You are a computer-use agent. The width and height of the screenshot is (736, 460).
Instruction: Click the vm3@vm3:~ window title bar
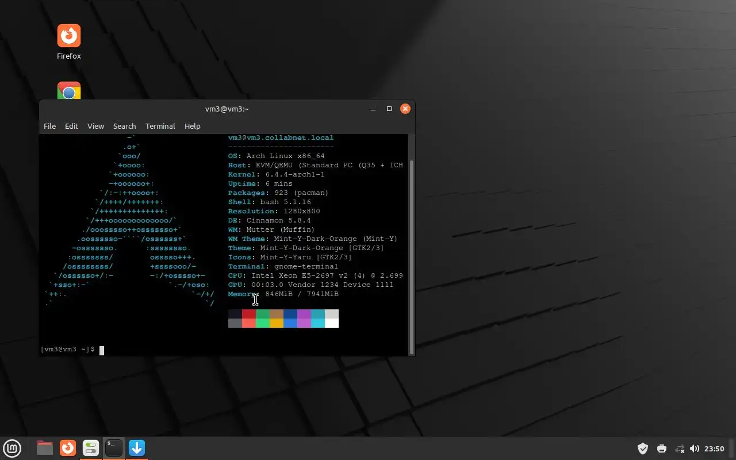(227, 109)
